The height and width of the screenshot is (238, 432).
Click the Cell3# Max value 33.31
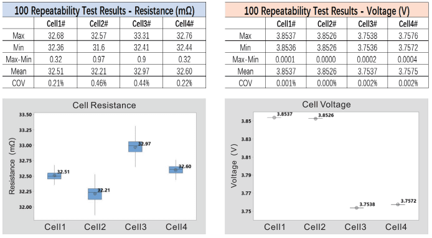pos(141,35)
